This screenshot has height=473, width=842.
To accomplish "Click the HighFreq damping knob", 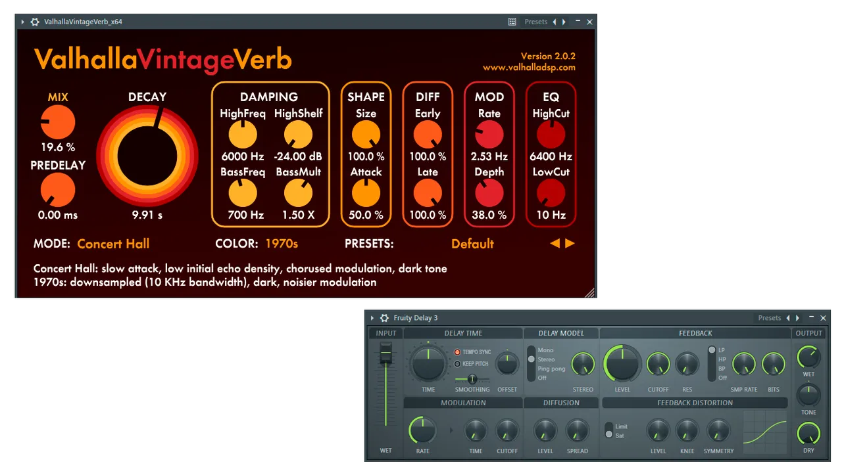I will tap(243, 135).
